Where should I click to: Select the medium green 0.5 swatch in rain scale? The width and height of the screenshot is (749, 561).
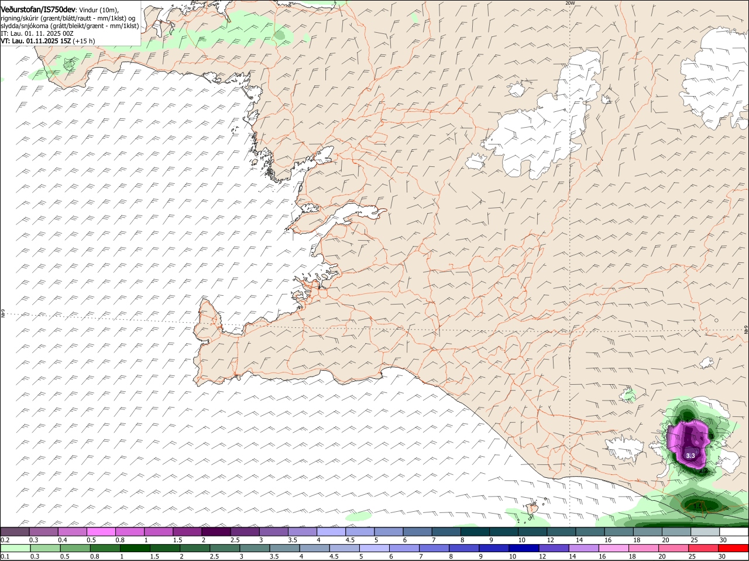tap(75, 548)
